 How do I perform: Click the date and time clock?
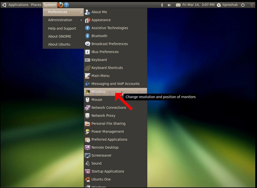click(198, 5)
